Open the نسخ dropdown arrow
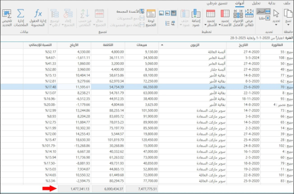294x194 pixels. tap(289, 25)
